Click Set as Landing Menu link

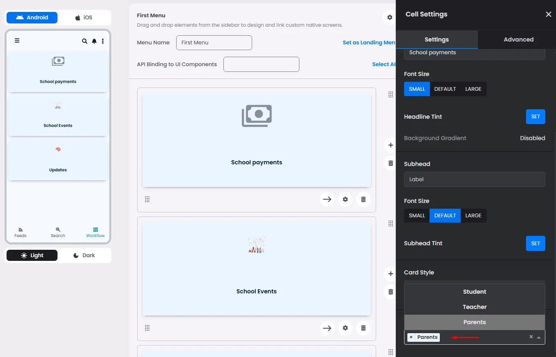(369, 43)
